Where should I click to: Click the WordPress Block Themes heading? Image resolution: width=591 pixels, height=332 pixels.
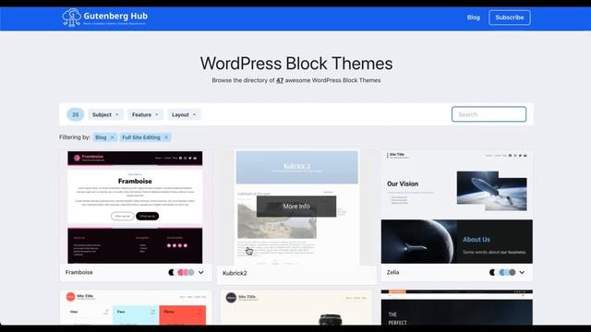click(x=296, y=64)
